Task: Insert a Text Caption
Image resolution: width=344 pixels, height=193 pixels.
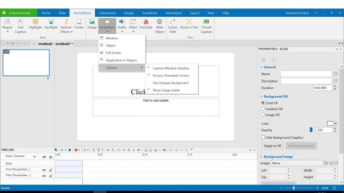Action: (x=21, y=26)
